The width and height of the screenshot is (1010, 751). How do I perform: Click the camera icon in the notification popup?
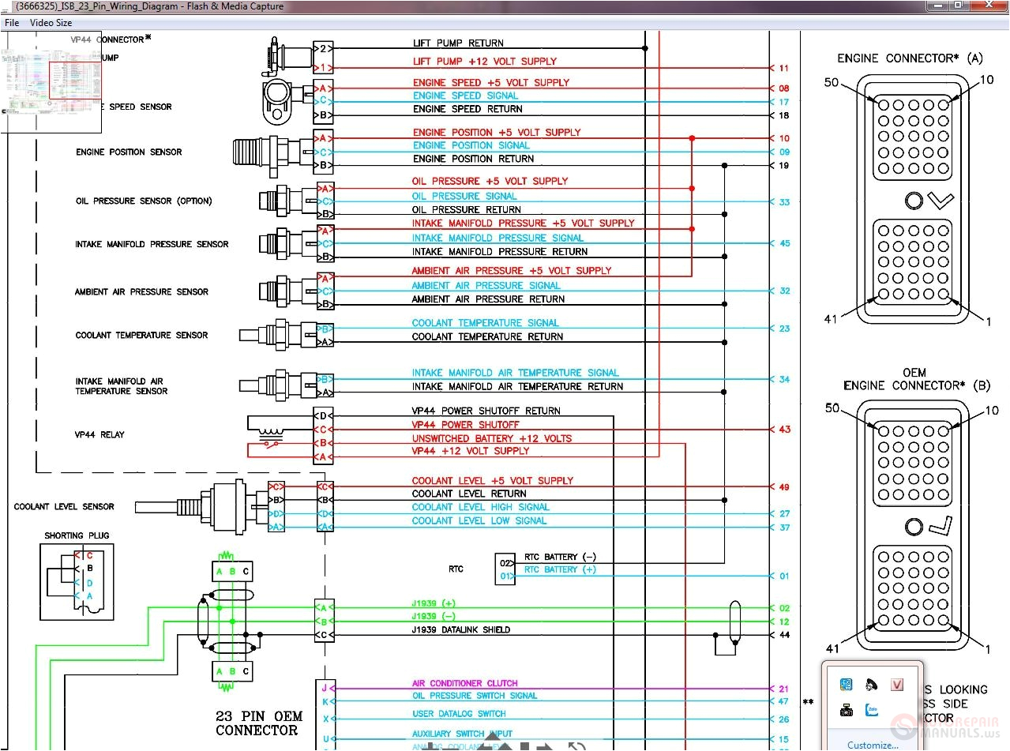(846, 709)
